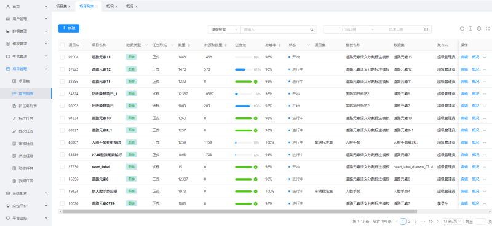Tick the select-all checkbox in table header
The image size is (492, 226).
[x=63, y=45]
